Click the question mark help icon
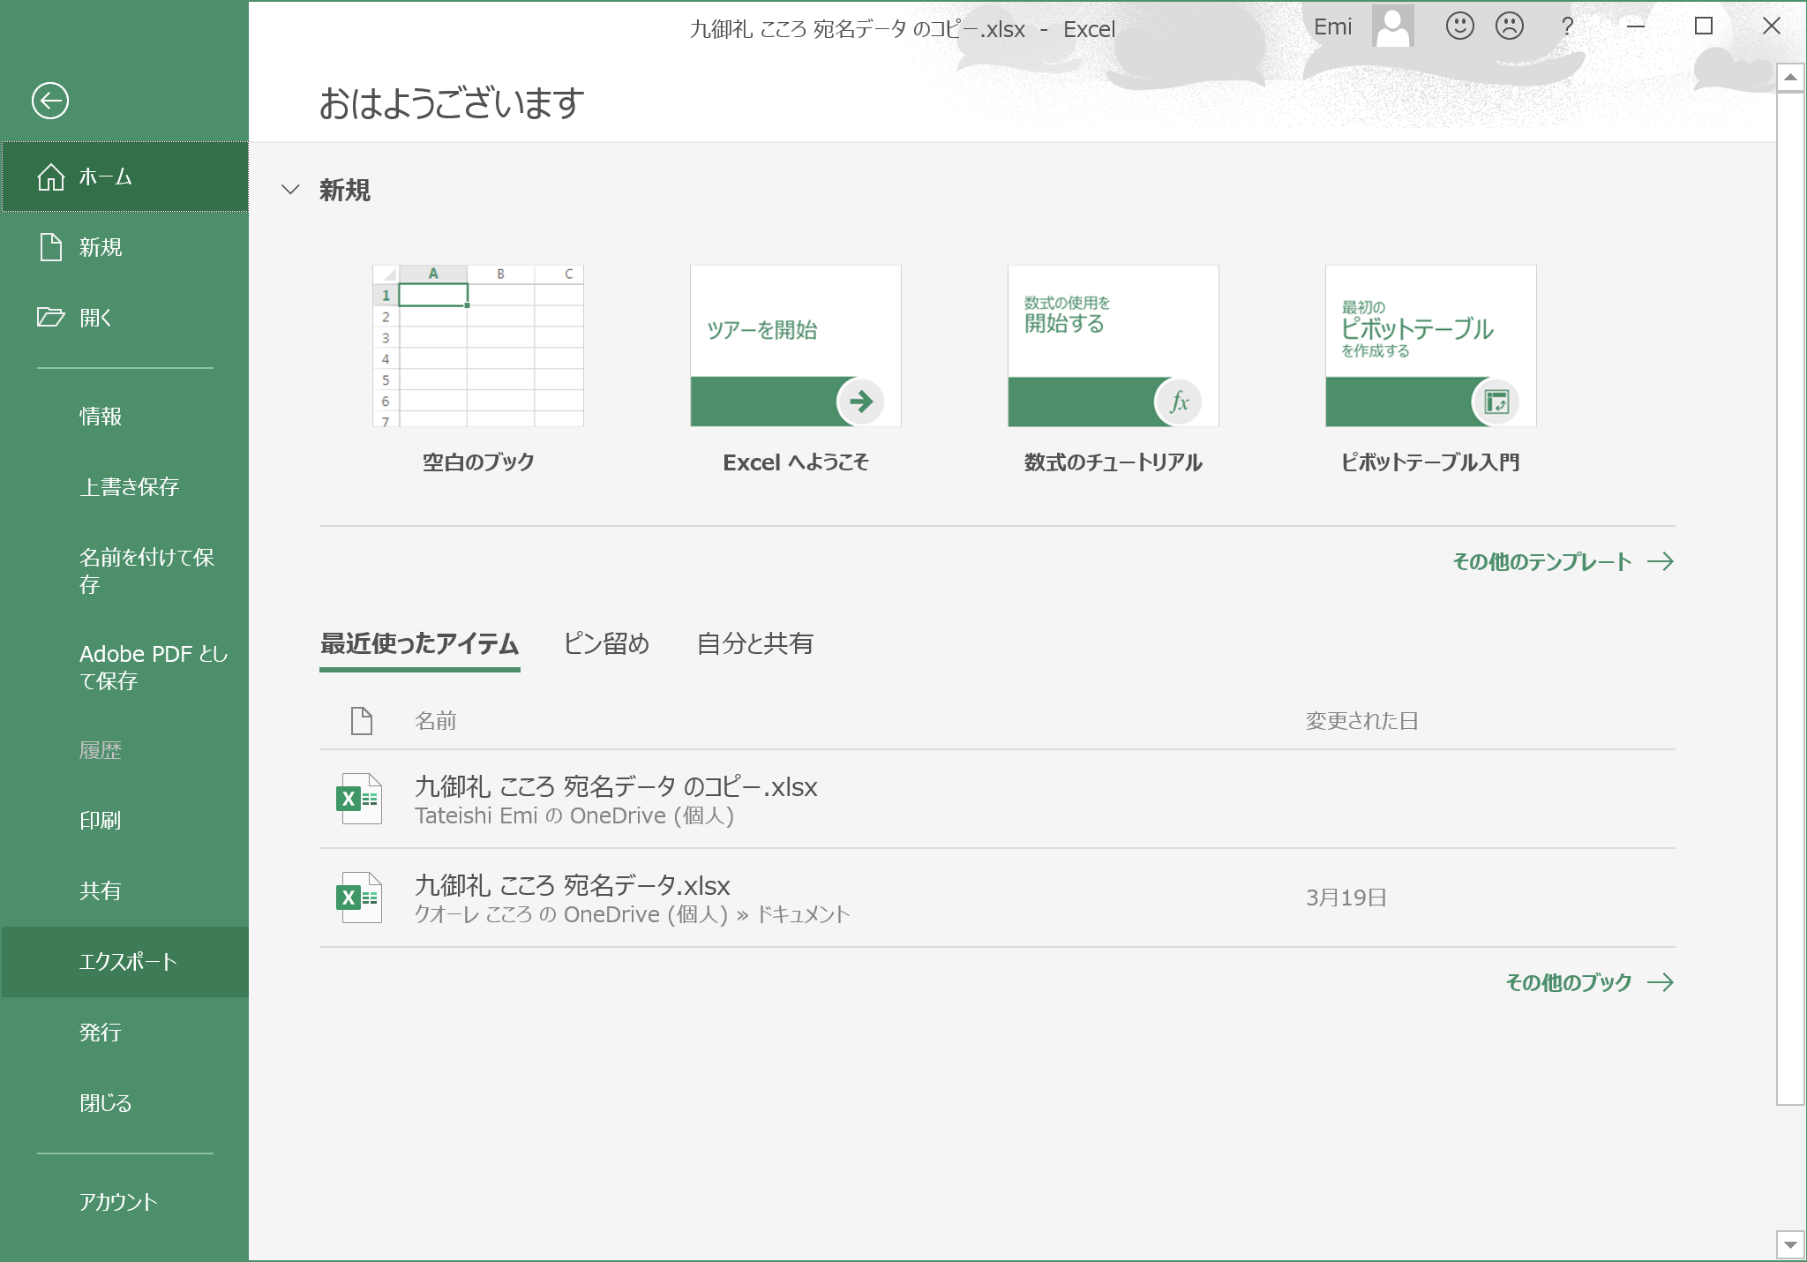The height and width of the screenshot is (1262, 1807). click(1567, 26)
